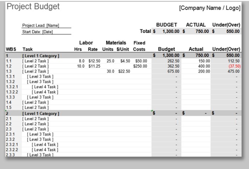Select the Total actual 750.00 cell
This screenshot has width=249, height=169.
[198, 32]
